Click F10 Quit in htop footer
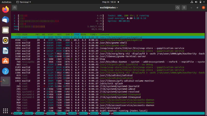Viewport: 207px width, 116px height. (114, 113)
